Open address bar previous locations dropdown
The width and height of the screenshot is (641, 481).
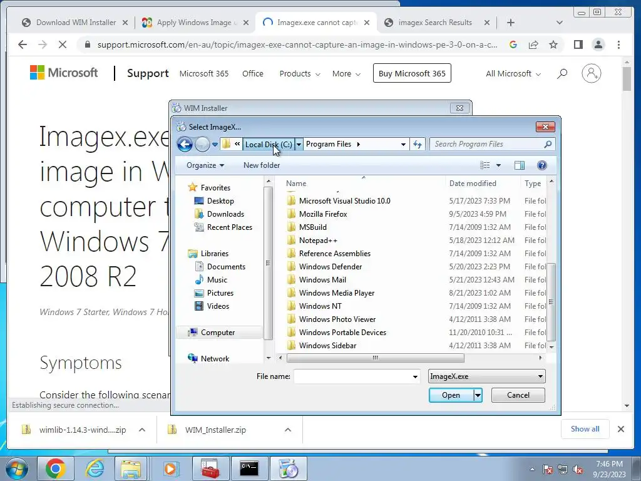pyautogui.click(x=403, y=144)
